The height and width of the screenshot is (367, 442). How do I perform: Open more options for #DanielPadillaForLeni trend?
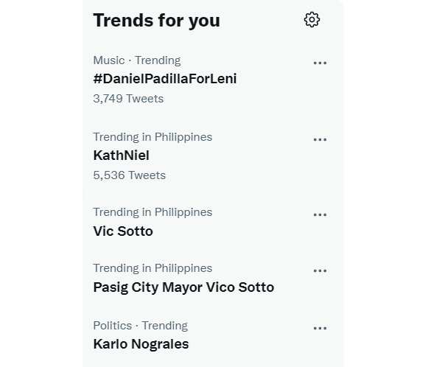coord(320,63)
